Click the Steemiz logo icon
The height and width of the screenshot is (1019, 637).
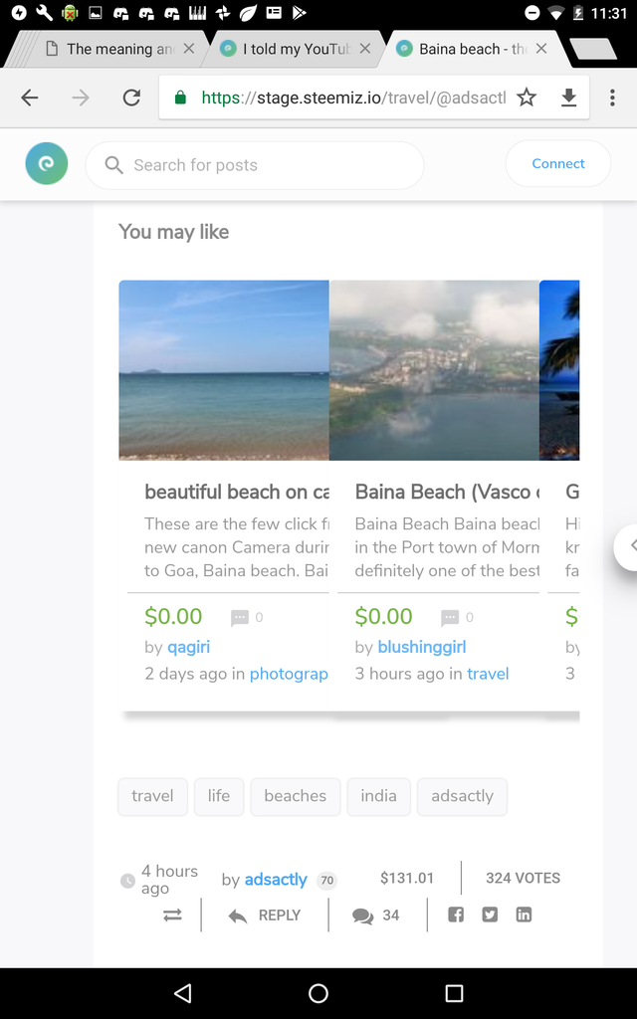[x=47, y=164]
